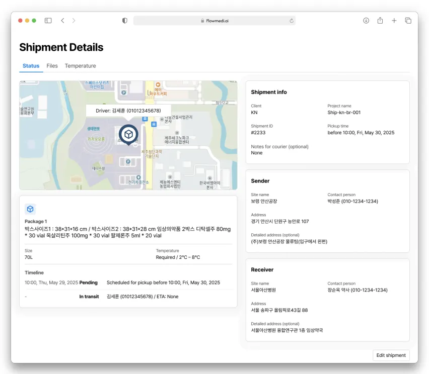The height and width of the screenshot is (374, 429).
Task: Click the orange coffee shop map marker
Action: (x=158, y=85)
